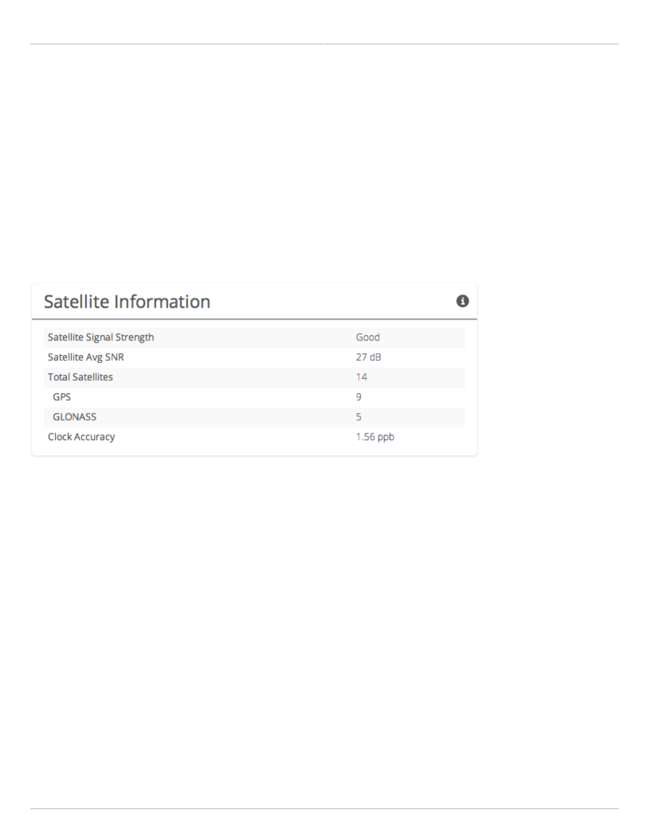Screen dimensions: 649x840
Task: Click the 1.56 ppb clock accuracy value
Action: [x=375, y=437]
